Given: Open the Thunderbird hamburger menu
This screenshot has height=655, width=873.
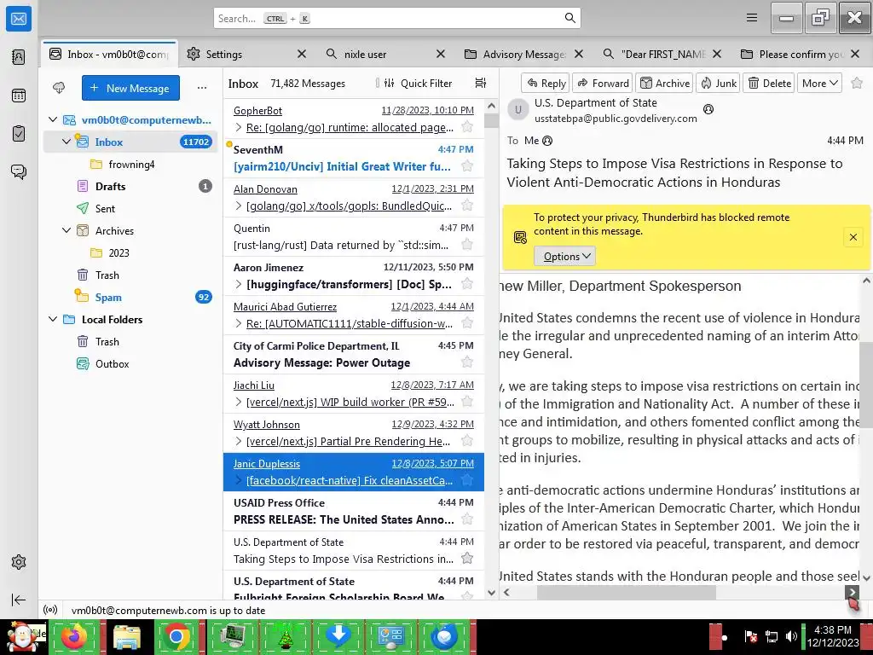Looking at the screenshot, I should (x=752, y=18).
